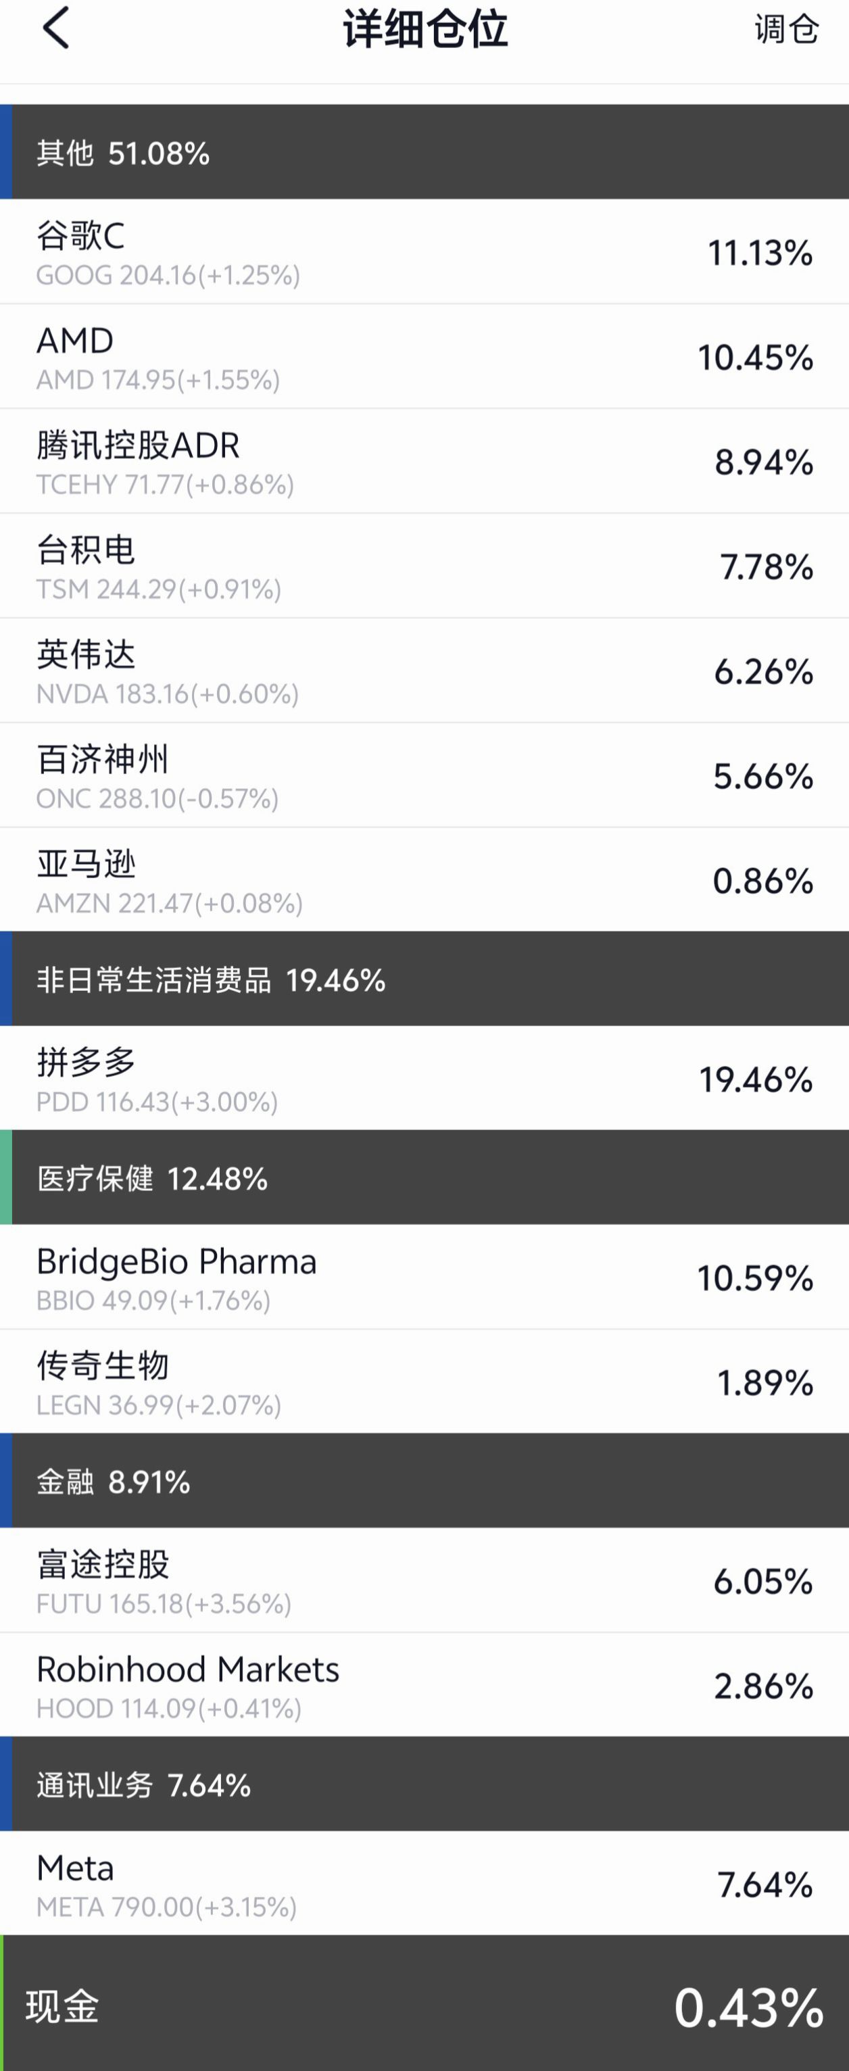
Task: Open the 谷歌C GOOG holding row
Action: [x=424, y=251]
